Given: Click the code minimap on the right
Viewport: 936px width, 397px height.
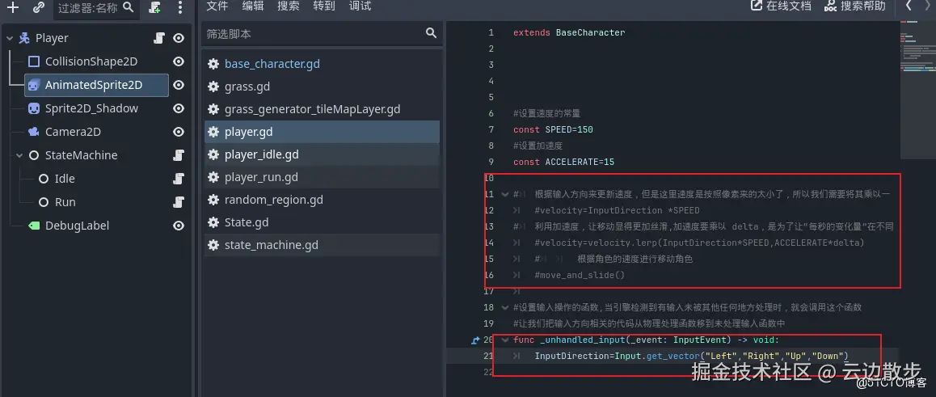Looking at the screenshot, I should [x=916, y=65].
